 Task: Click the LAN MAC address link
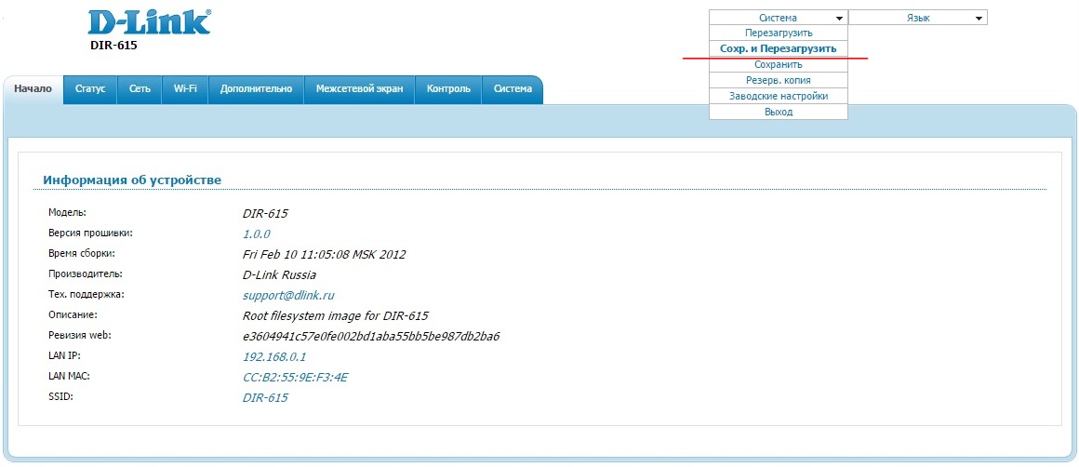pyautogui.click(x=295, y=378)
